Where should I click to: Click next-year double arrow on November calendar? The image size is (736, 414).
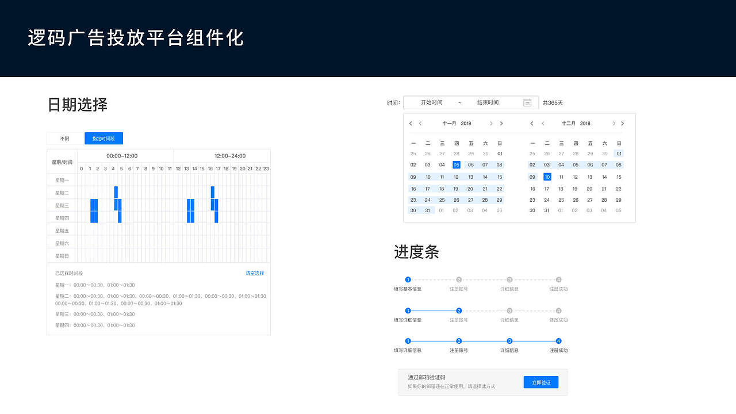click(x=501, y=123)
